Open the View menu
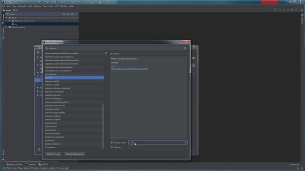Image resolution: width=305 pixels, height=171 pixels. [14, 6]
